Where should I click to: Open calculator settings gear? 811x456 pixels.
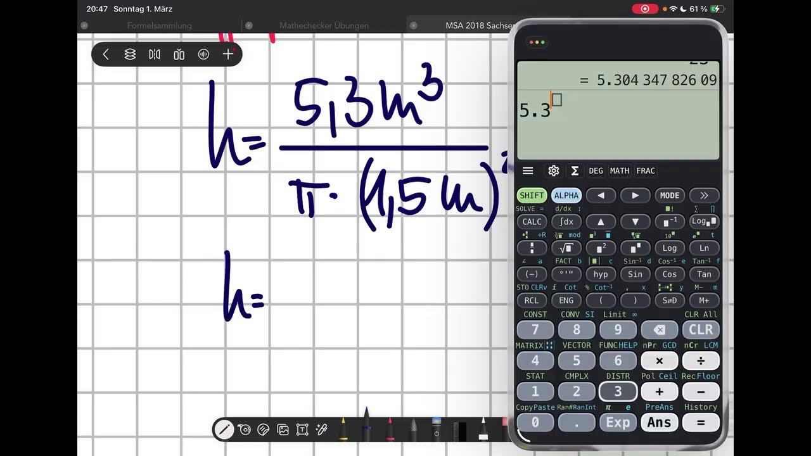554,170
